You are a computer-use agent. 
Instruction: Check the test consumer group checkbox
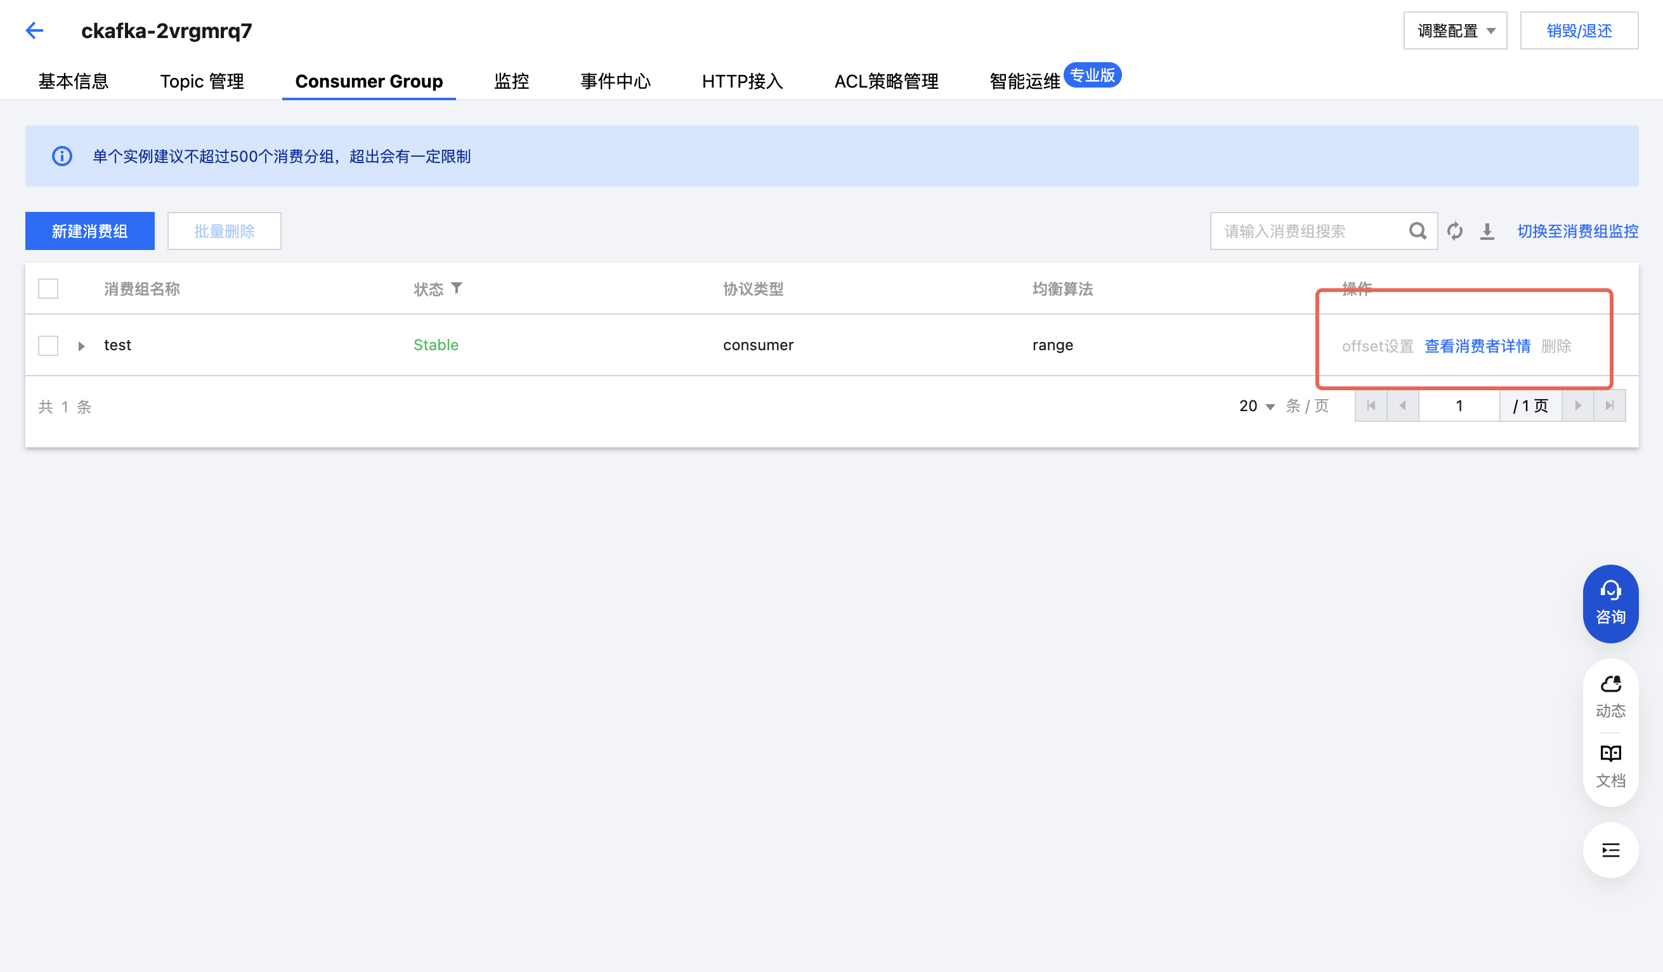coord(48,345)
